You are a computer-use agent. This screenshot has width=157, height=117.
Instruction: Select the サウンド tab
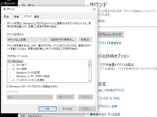(x=28, y=17)
